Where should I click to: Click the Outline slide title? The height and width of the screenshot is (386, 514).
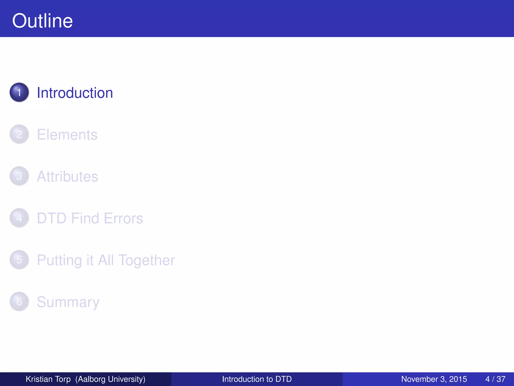point(42,21)
